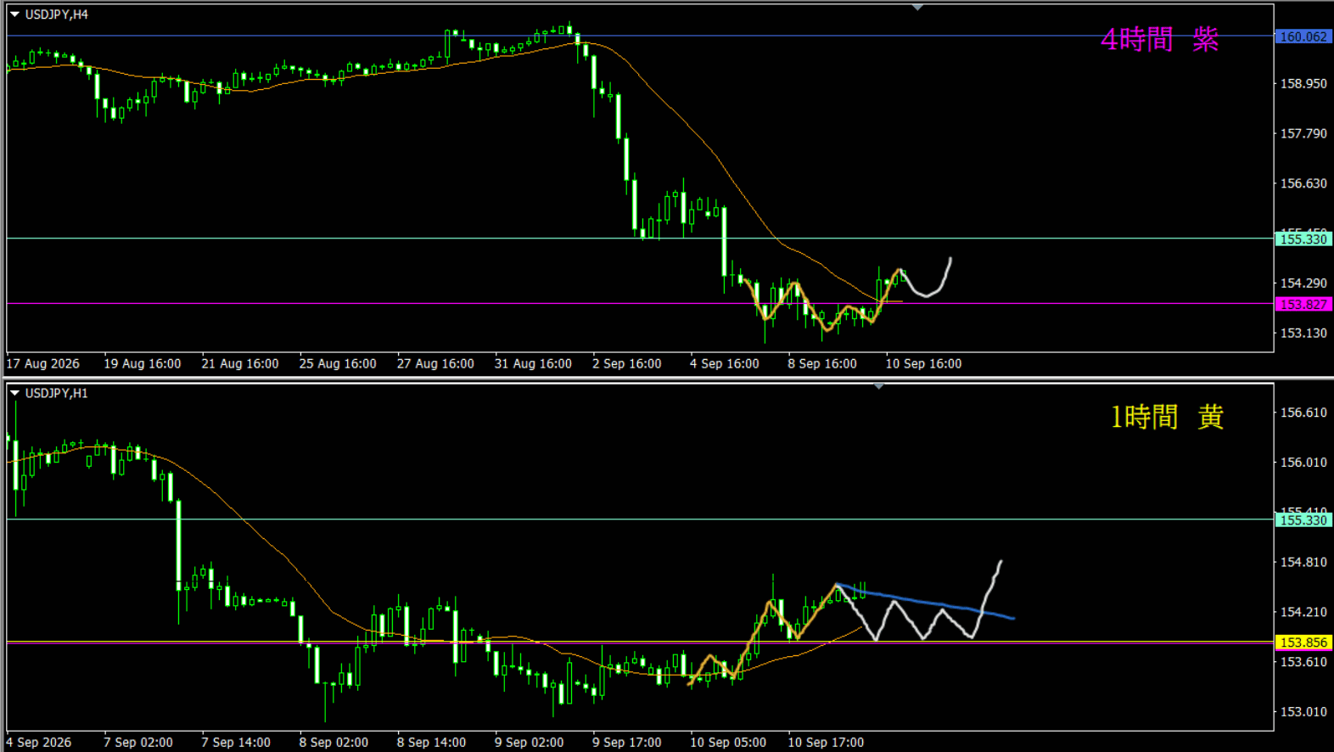The width and height of the screenshot is (1334, 752).
Task: Select the yellow 153.856 price label
Action: [1303, 643]
